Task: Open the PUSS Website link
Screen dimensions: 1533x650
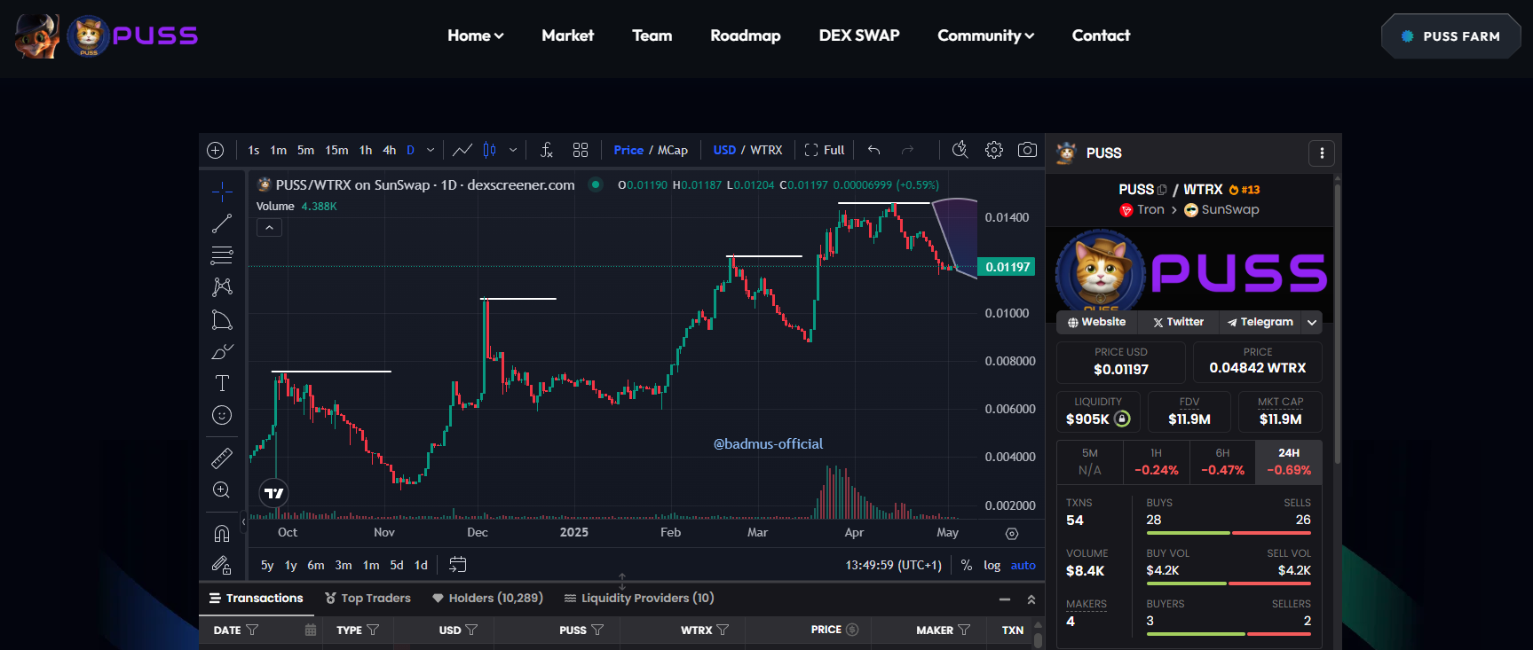Action: (x=1097, y=323)
